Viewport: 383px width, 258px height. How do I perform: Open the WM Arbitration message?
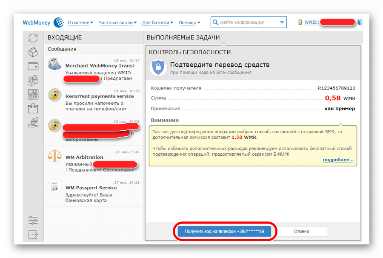pos(94,160)
